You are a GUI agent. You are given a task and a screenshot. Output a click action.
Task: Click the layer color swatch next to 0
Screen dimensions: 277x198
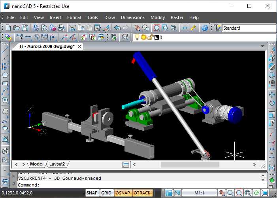[156, 38]
